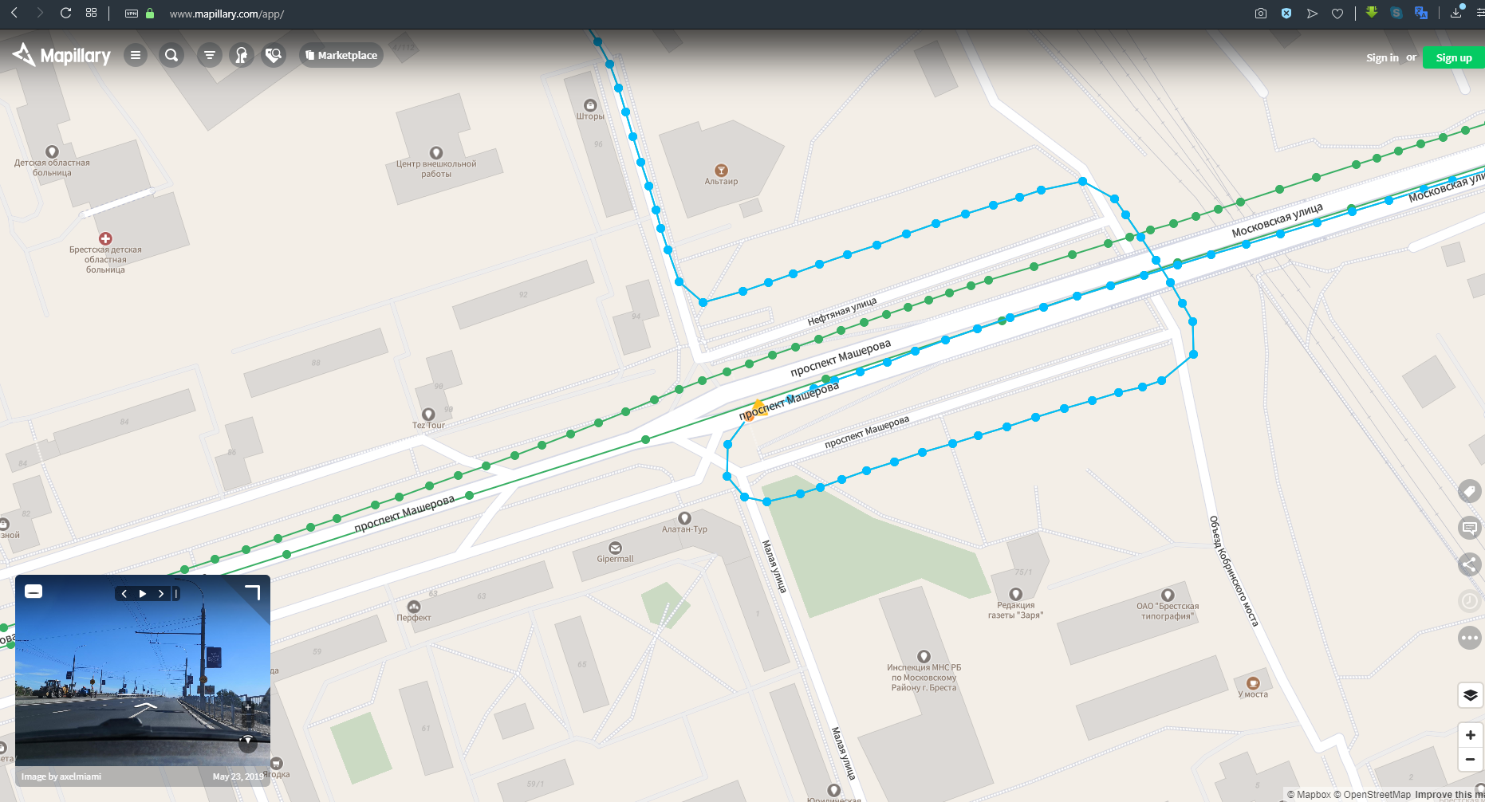Open the comments speech-bubble icon
Screen dimensions: 1485x802
[x=1470, y=528]
